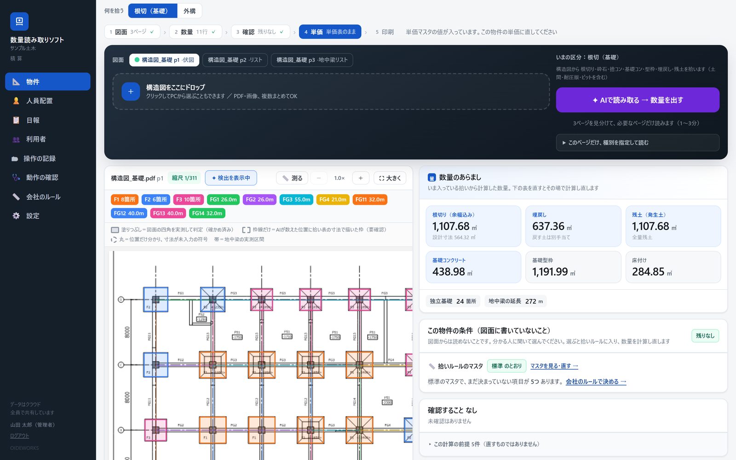
Task: Click the 構造図をここにドロップ area
Action: pyautogui.click(x=331, y=92)
